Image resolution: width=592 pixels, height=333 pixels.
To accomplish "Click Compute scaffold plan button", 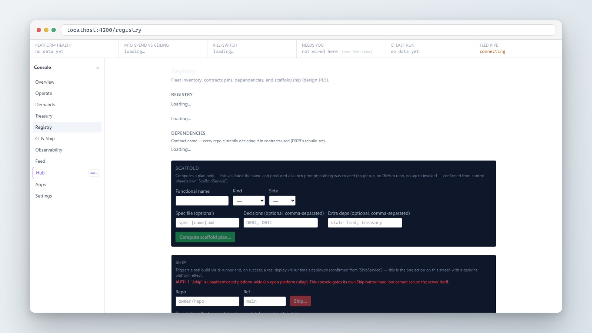I will (x=205, y=237).
